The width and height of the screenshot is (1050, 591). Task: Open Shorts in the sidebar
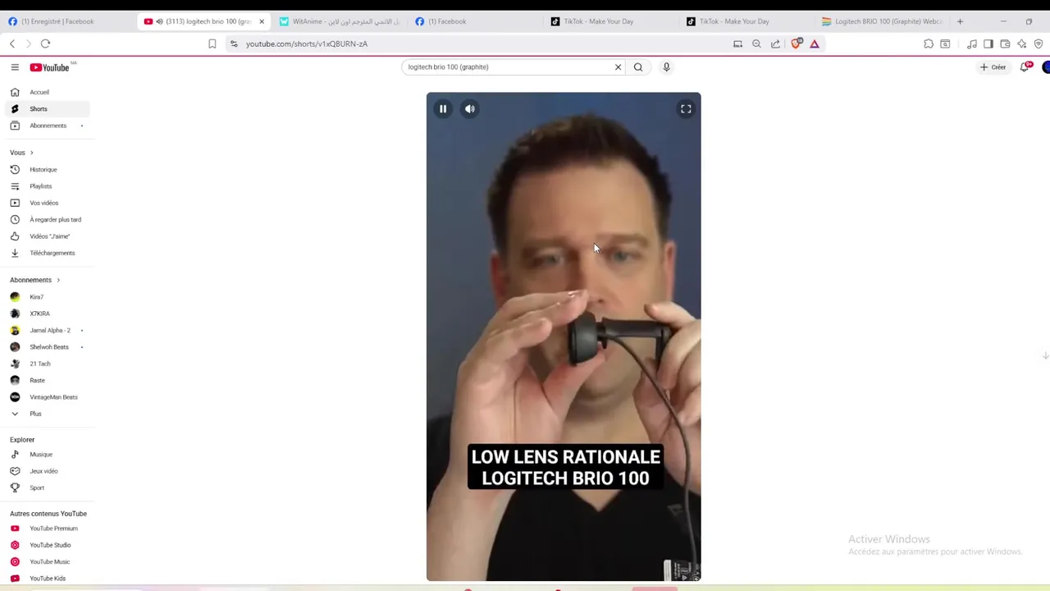[48, 109]
